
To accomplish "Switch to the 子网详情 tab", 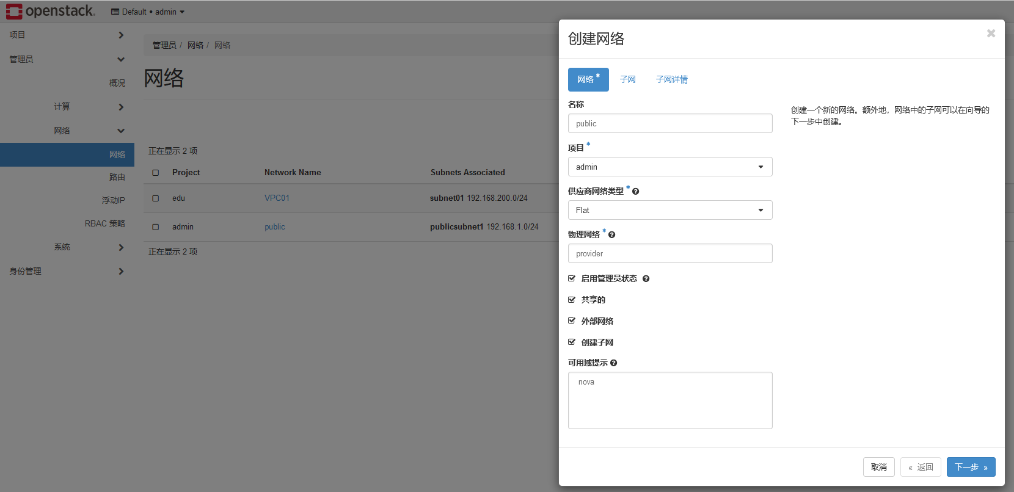I will [671, 79].
